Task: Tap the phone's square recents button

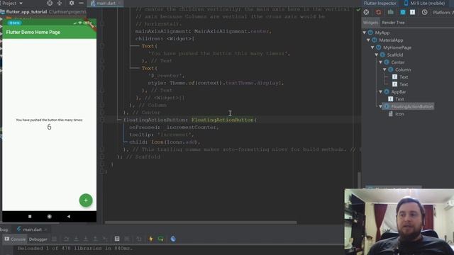Action: tap(30, 216)
